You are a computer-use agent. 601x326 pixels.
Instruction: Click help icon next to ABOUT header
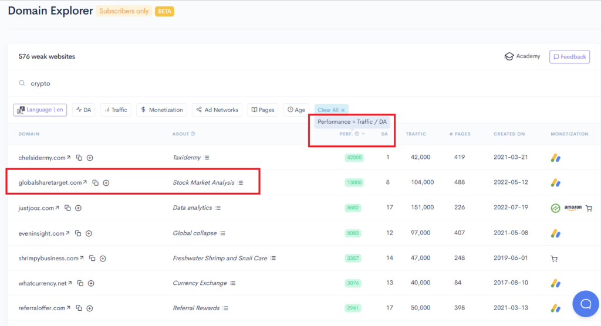pos(193,134)
